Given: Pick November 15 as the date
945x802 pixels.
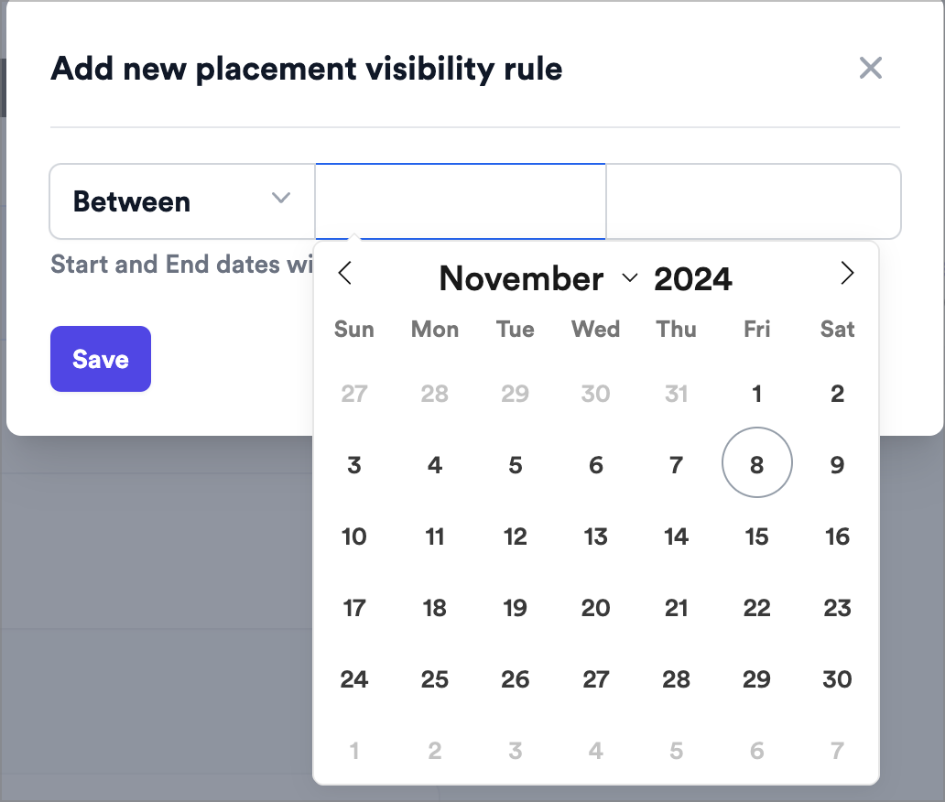Looking at the screenshot, I should point(757,536).
